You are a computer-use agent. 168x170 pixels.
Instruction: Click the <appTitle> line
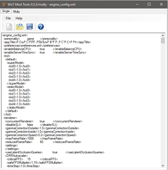47,42
